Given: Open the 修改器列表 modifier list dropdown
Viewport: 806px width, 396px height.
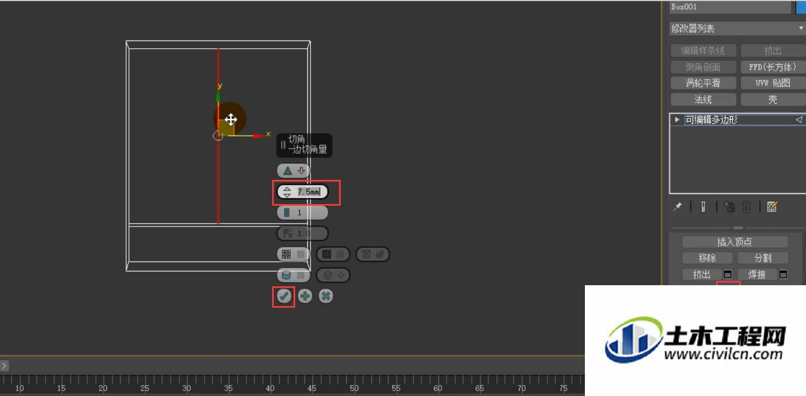Looking at the screenshot, I should [x=737, y=29].
